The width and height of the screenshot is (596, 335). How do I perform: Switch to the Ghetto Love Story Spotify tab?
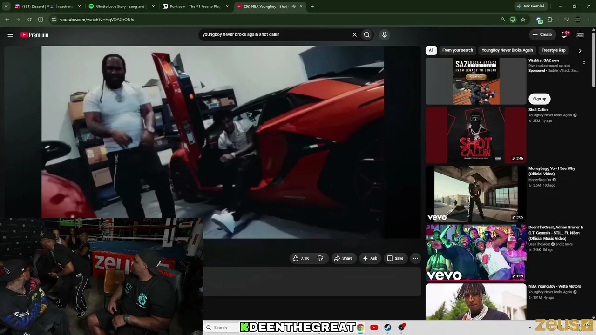[121, 7]
